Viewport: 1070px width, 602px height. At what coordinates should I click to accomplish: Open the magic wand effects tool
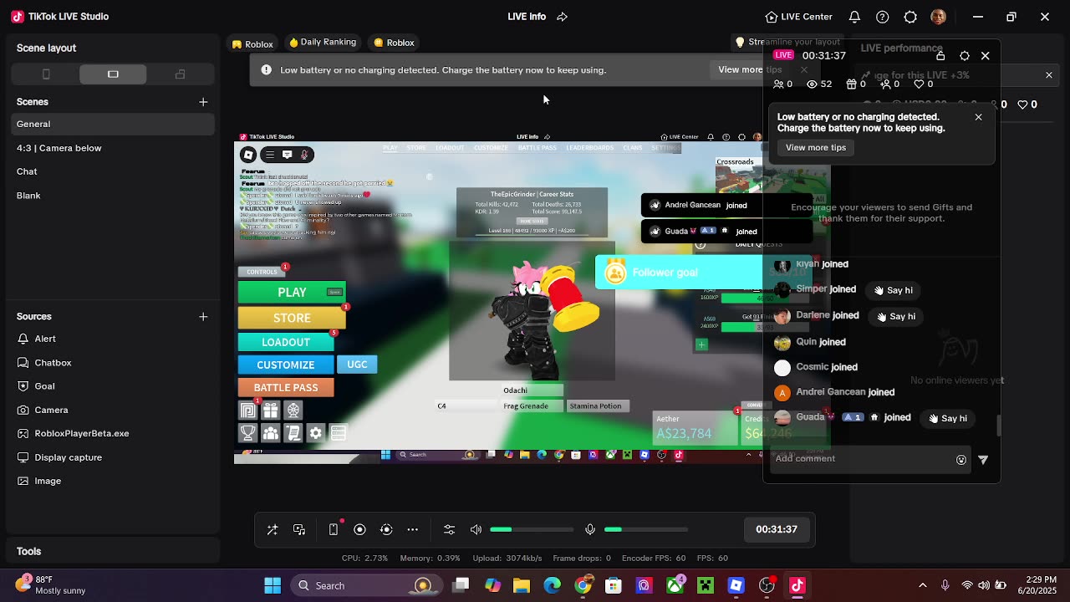point(273,529)
